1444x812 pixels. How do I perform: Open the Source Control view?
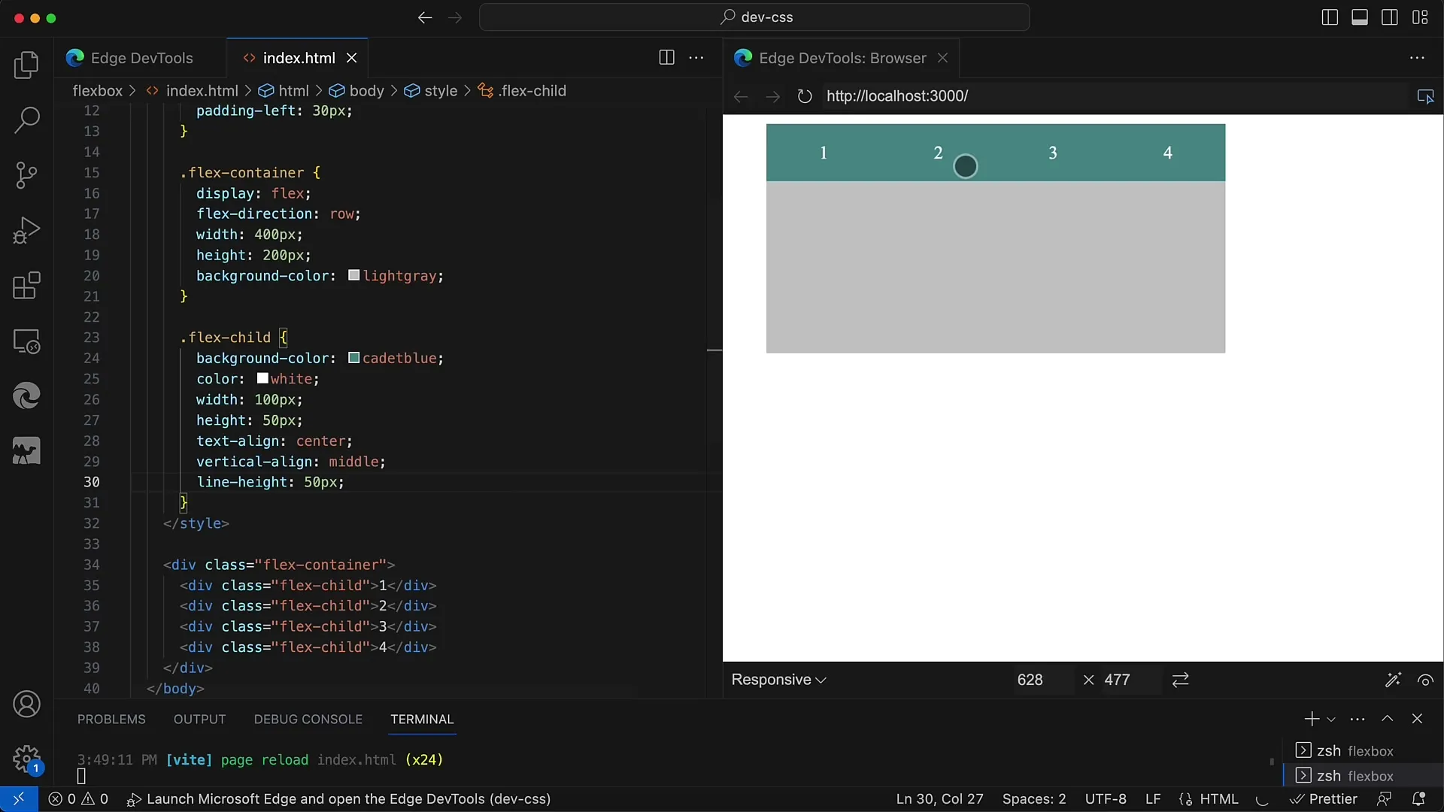click(x=26, y=175)
